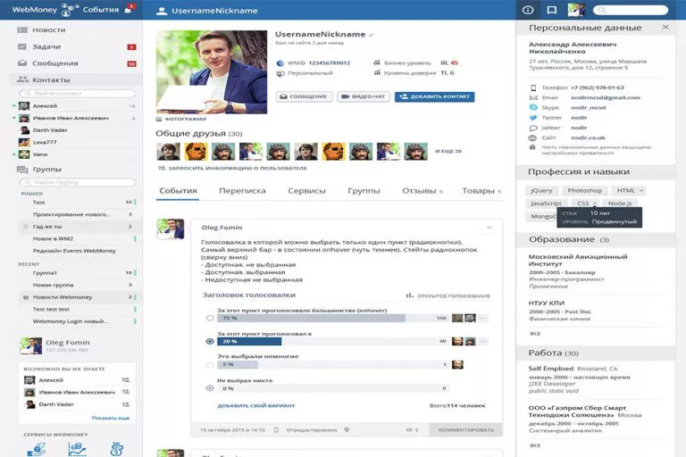Start a Видео-чат
The image size is (686, 457).
click(x=364, y=96)
